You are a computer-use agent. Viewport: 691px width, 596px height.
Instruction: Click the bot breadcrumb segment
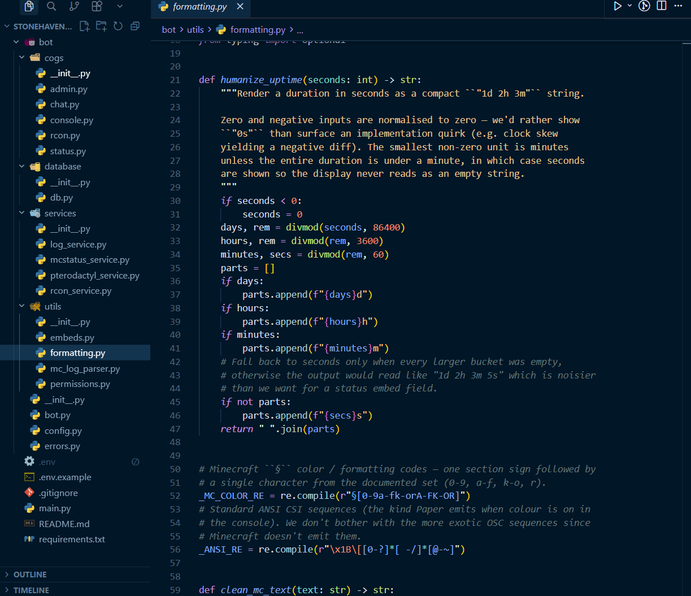tap(169, 30)
